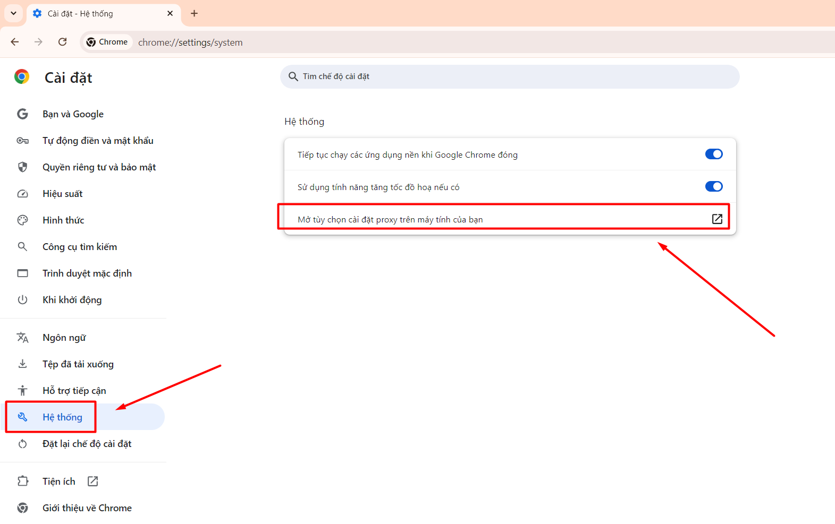
Task: Click the Tìm chế độ cài đặt search field
Action: point(510,76)
